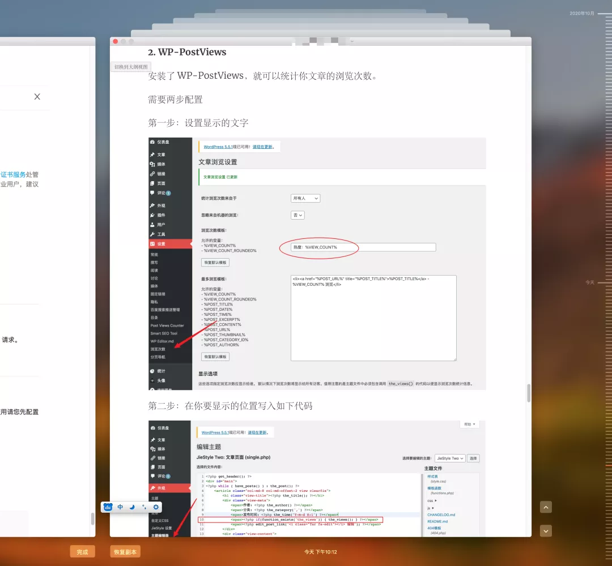
Task: Click 切换到大纲视图 button
Action: pyautogui.click(x=131, y=67)
